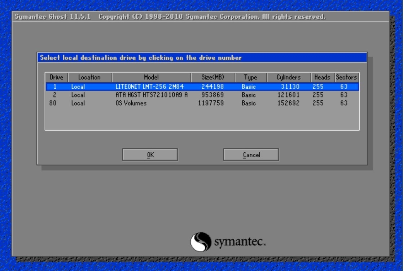
Task: Click the Drive column header
Action: point(56,77)
